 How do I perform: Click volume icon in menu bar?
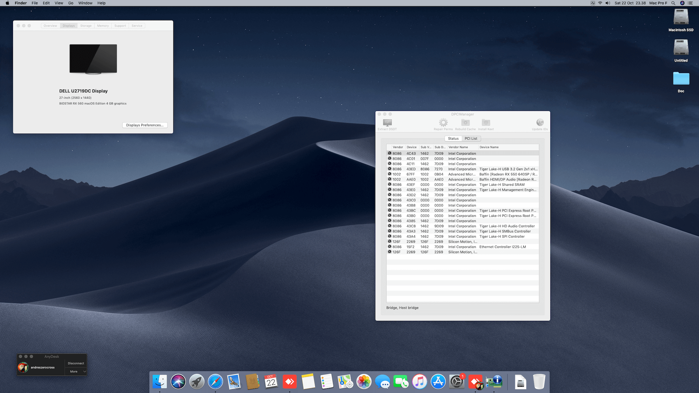pyautogui.click(x=608, y=3)
